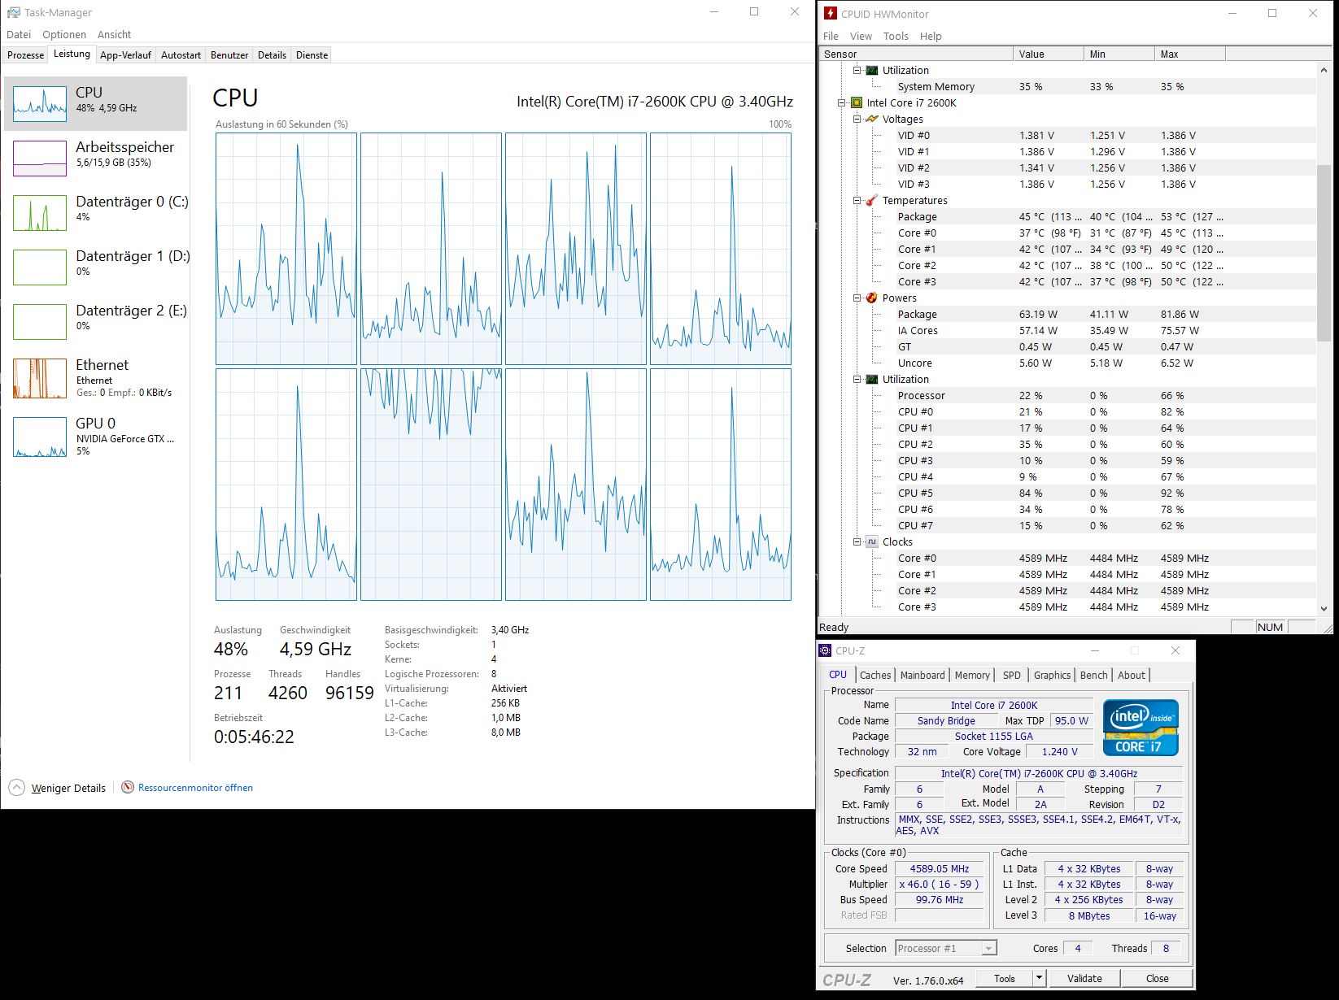Switch to the Memory tab in CPU-Z
Viewport: 1339px width, 1000px height.
(972, 676)
